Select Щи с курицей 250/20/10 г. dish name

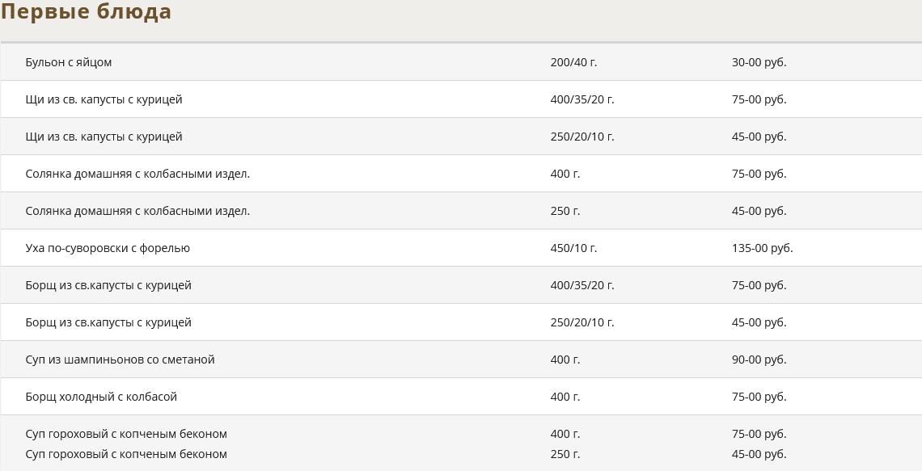pyautogui.click(x=104, y=137)
